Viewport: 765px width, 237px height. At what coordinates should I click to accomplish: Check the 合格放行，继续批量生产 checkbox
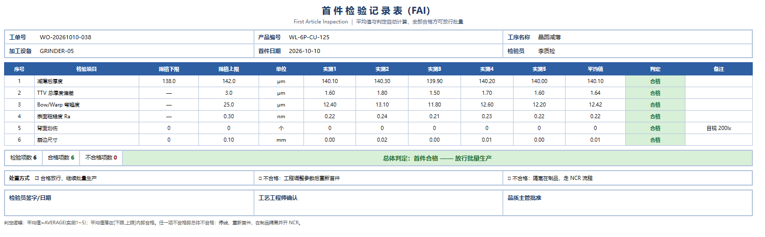coord(37,178)
